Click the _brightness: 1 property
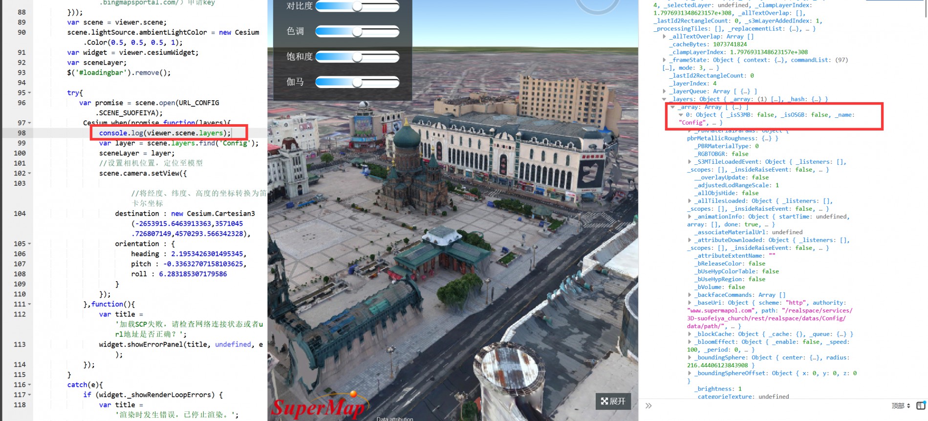This screenshot has width=928, height=421. click(x=718, y=389)
